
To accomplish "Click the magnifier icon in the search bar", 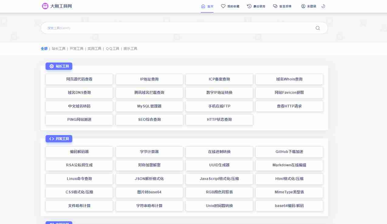I will click(x=317, y=28).
